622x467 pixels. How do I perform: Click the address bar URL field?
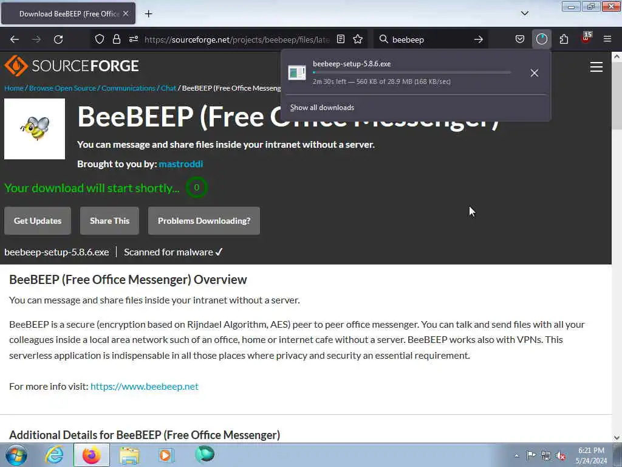[x=237, y=40]
